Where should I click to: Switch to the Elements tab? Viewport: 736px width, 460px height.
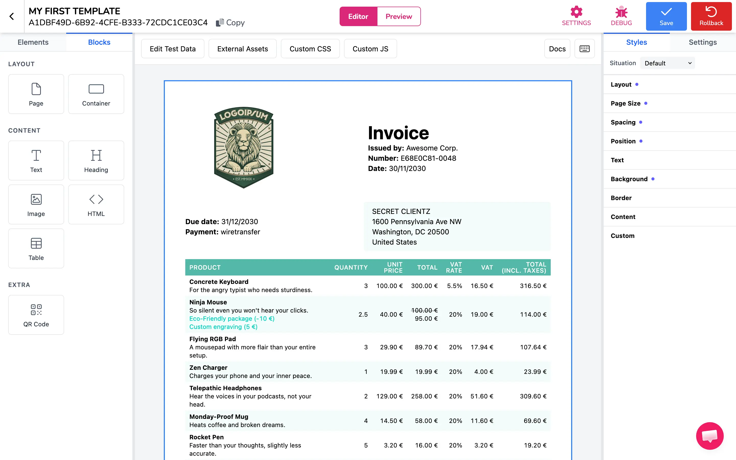click(33, 42)
